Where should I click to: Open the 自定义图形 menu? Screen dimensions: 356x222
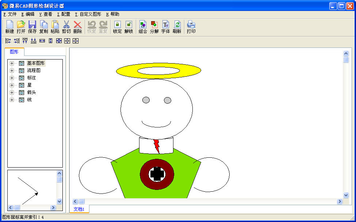pos(88,14)
